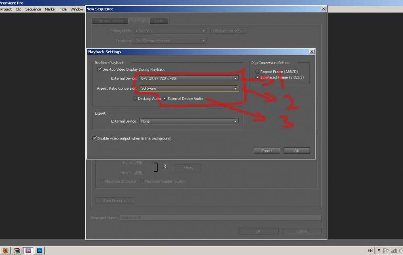Open Editing Mode dropdown in New Sequence
Image resolution: width=403 pixels, height=255 pixels.
170,31
